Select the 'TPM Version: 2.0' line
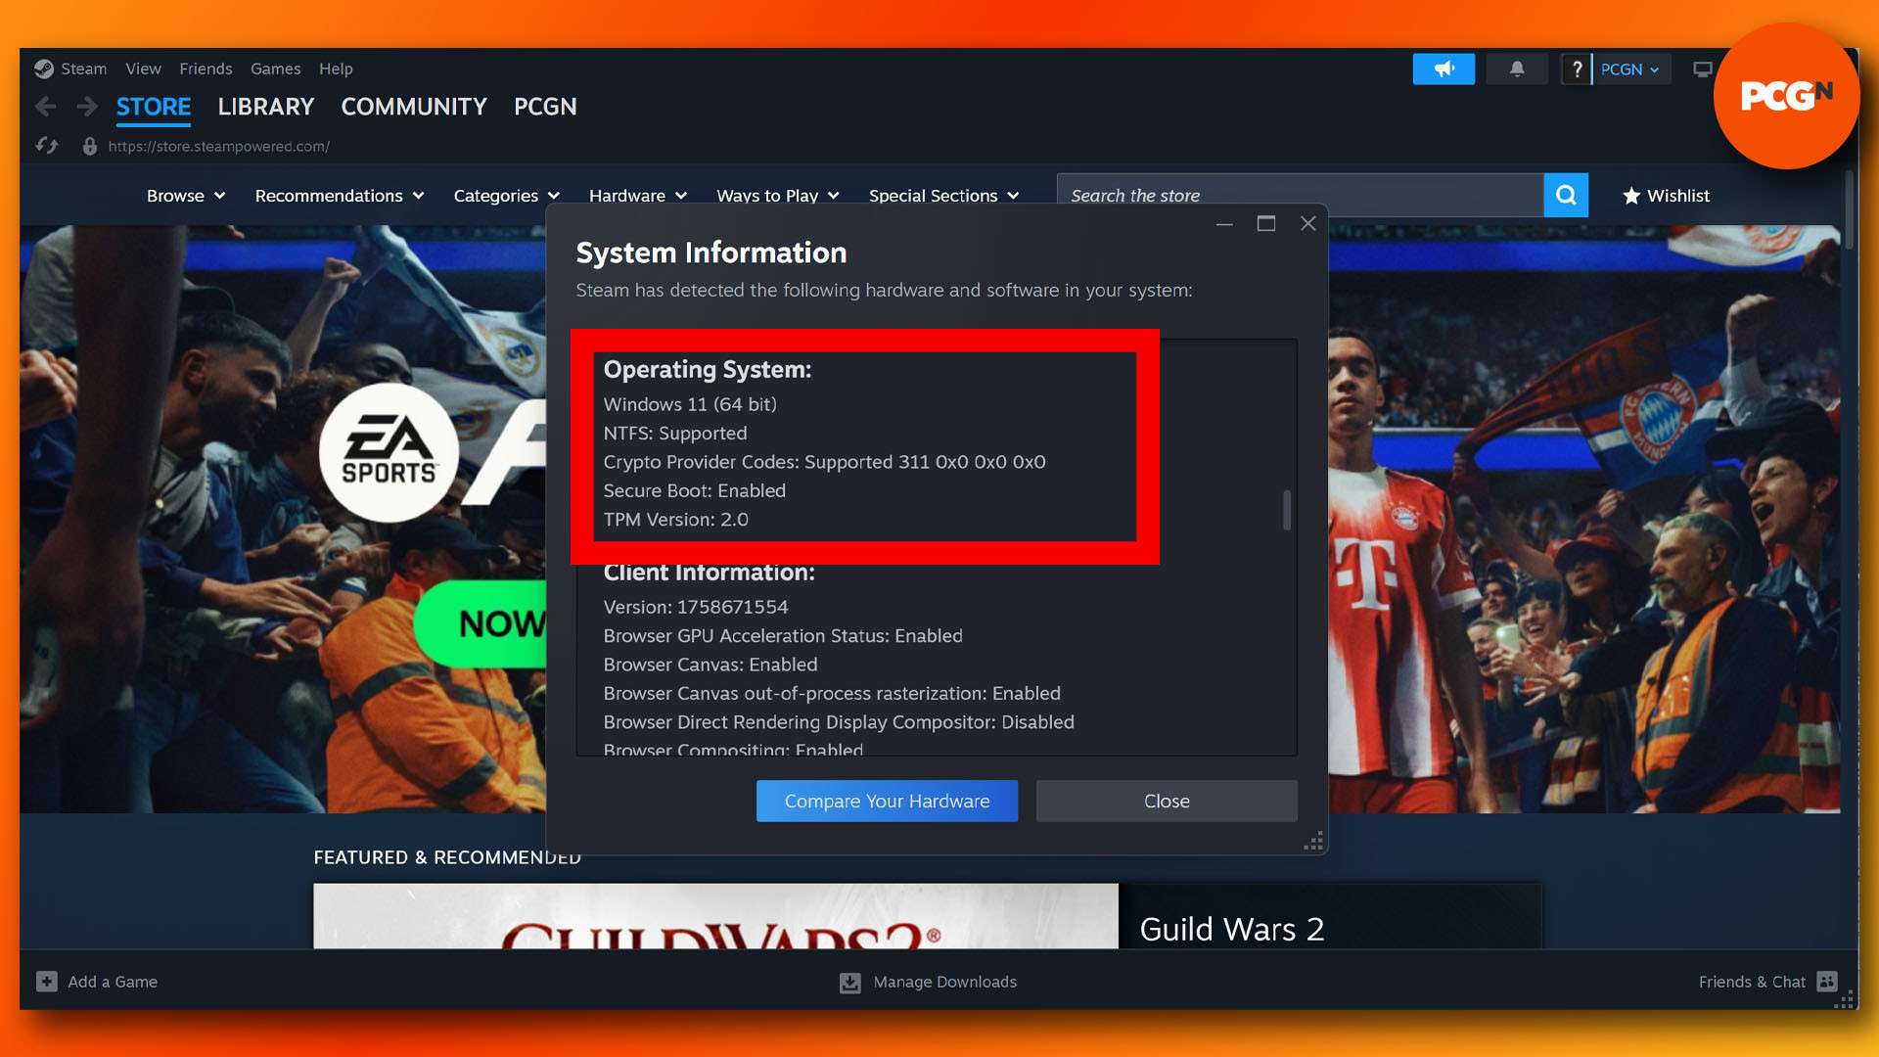Screen dimensions: 1879x1057 675,520
